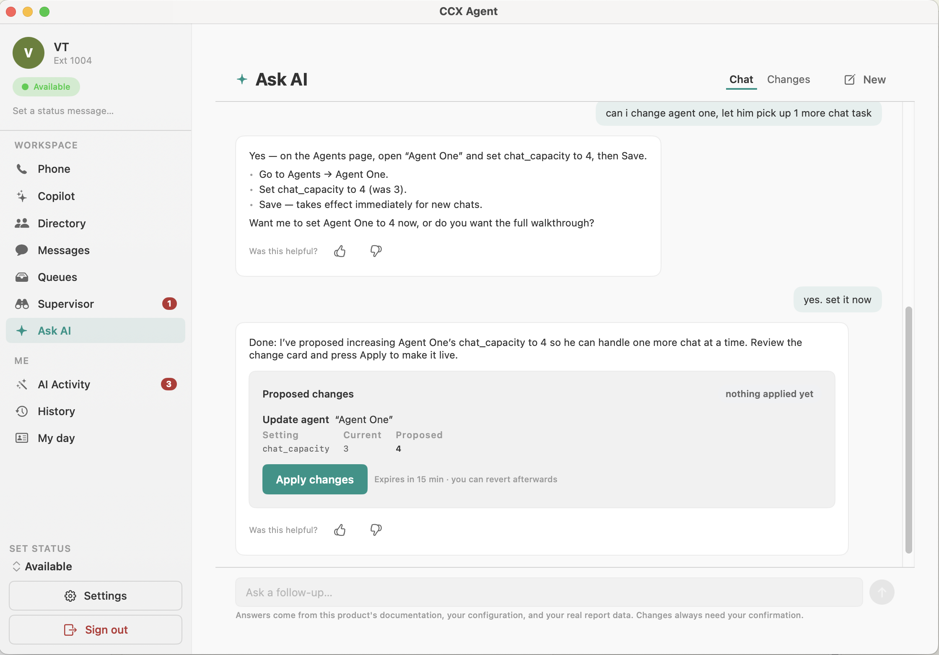The width and height of the screenshot is (939, 655).
Task: Open the My day card icon
Action: point(22,438)
